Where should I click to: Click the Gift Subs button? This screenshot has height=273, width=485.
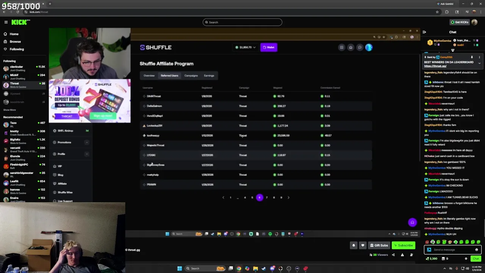(x=379, y=245)
